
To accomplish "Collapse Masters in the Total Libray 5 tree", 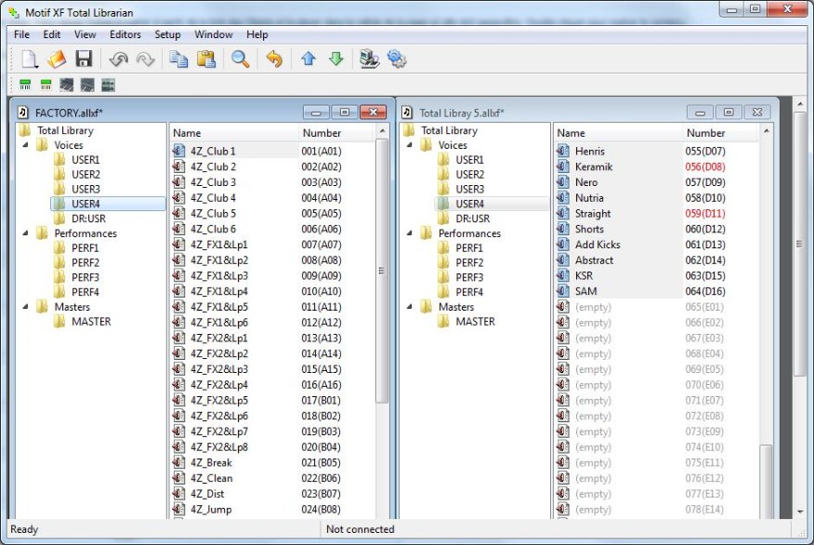I will 409,307.
